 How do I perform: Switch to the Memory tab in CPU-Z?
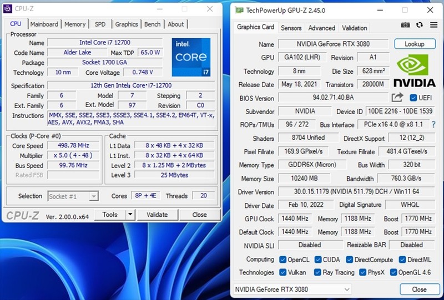click(x=75, y=24)
